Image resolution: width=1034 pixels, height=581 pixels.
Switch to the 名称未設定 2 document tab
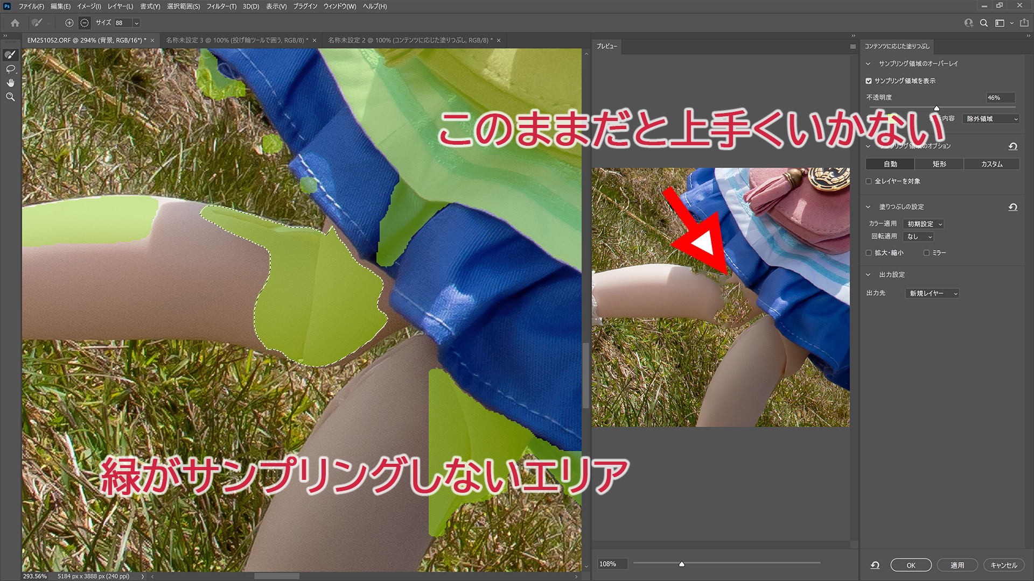pos(410,40)
